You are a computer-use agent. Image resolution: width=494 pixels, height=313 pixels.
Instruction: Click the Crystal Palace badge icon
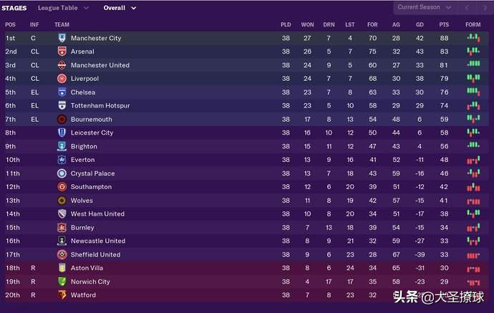(x=62, y=173)
